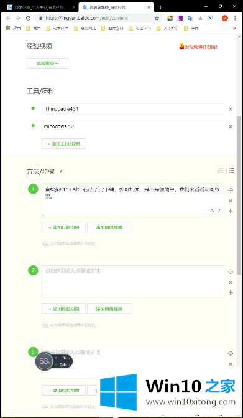Switch to the first Baidu Jingyan tab

pyautogui.click(x=39, y=7)
